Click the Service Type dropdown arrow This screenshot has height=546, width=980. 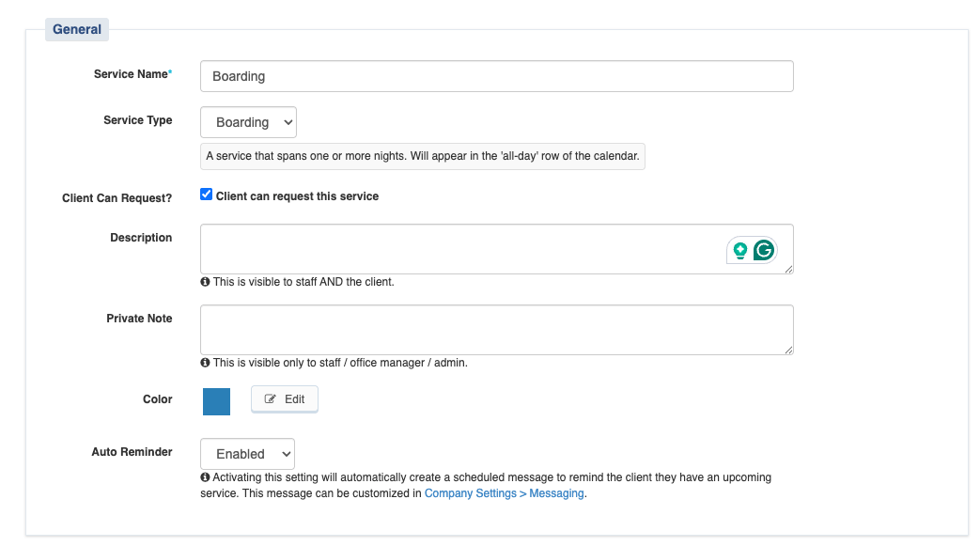pyautogui.click(x=288, y=122)
